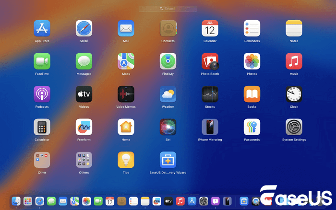Open Reminders from the Dock
The width and height of the screenshot is (336, 210).
[133, 201]
